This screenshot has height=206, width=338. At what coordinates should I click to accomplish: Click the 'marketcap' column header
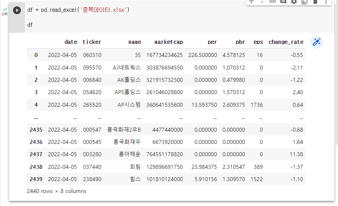pyautogui.click(x=169, y=42)
